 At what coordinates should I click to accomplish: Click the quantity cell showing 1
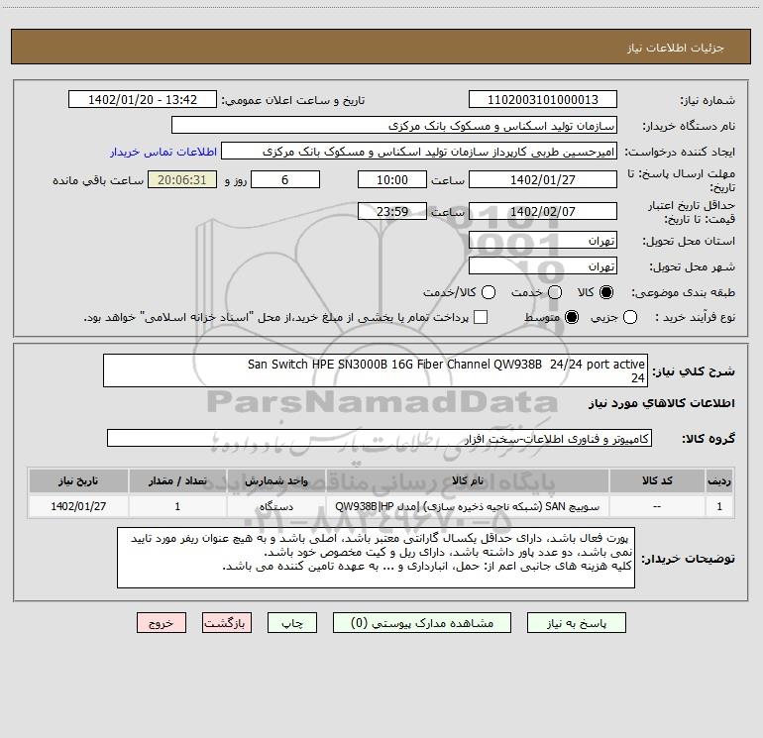click(177, 506)
